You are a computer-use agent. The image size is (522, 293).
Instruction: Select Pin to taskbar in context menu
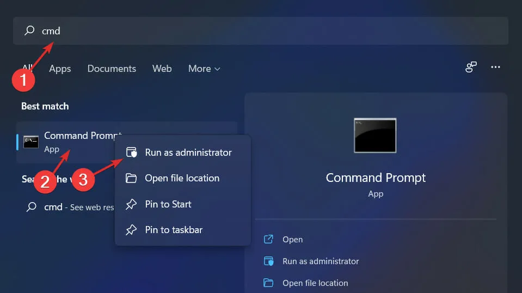point(174,230)
